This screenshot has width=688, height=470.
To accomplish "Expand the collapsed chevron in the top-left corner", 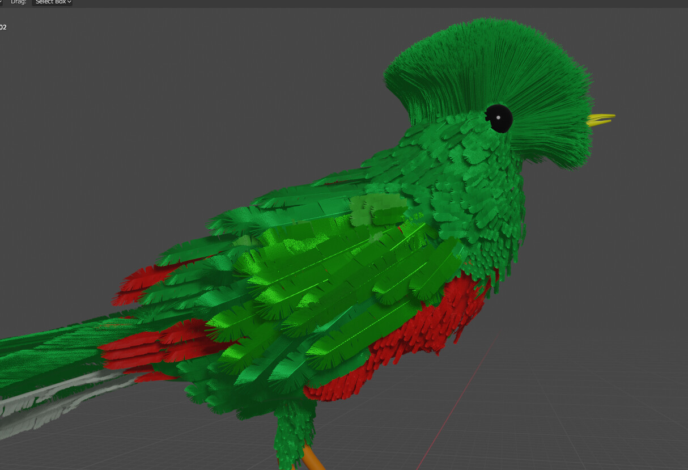I will pyautogui.click(x=1, y=2).
